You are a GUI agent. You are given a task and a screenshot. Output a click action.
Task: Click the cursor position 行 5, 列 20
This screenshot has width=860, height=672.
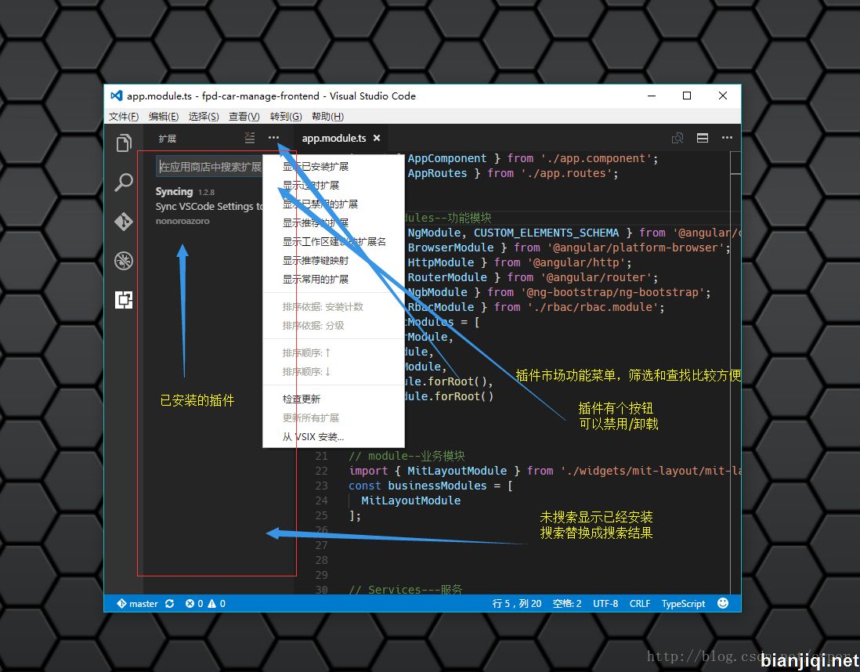pyautogui.click(x=517, y=603)
